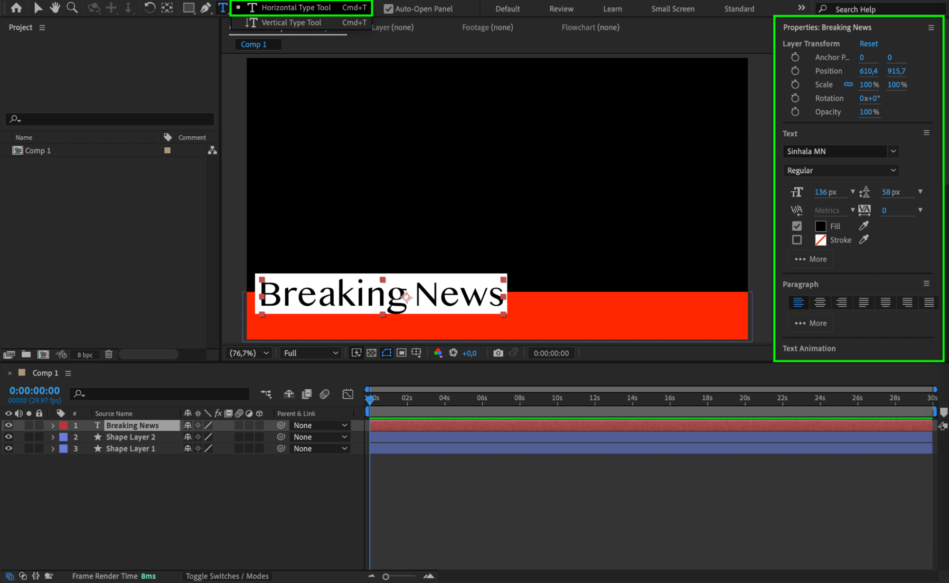Reset the Layer Transform values

pos(868,43)
